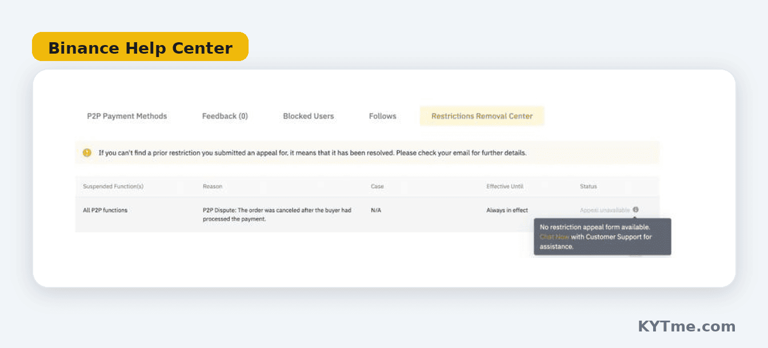Click the Appeal unavailable status text
The height and width of the screenshot is (348, 768).
coord(605,211)
